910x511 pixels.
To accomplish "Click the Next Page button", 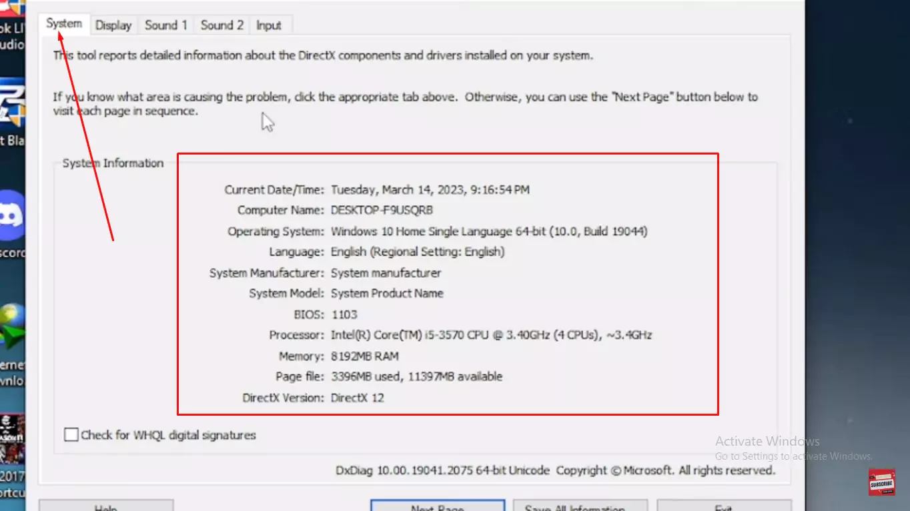I will coord(437,506).
